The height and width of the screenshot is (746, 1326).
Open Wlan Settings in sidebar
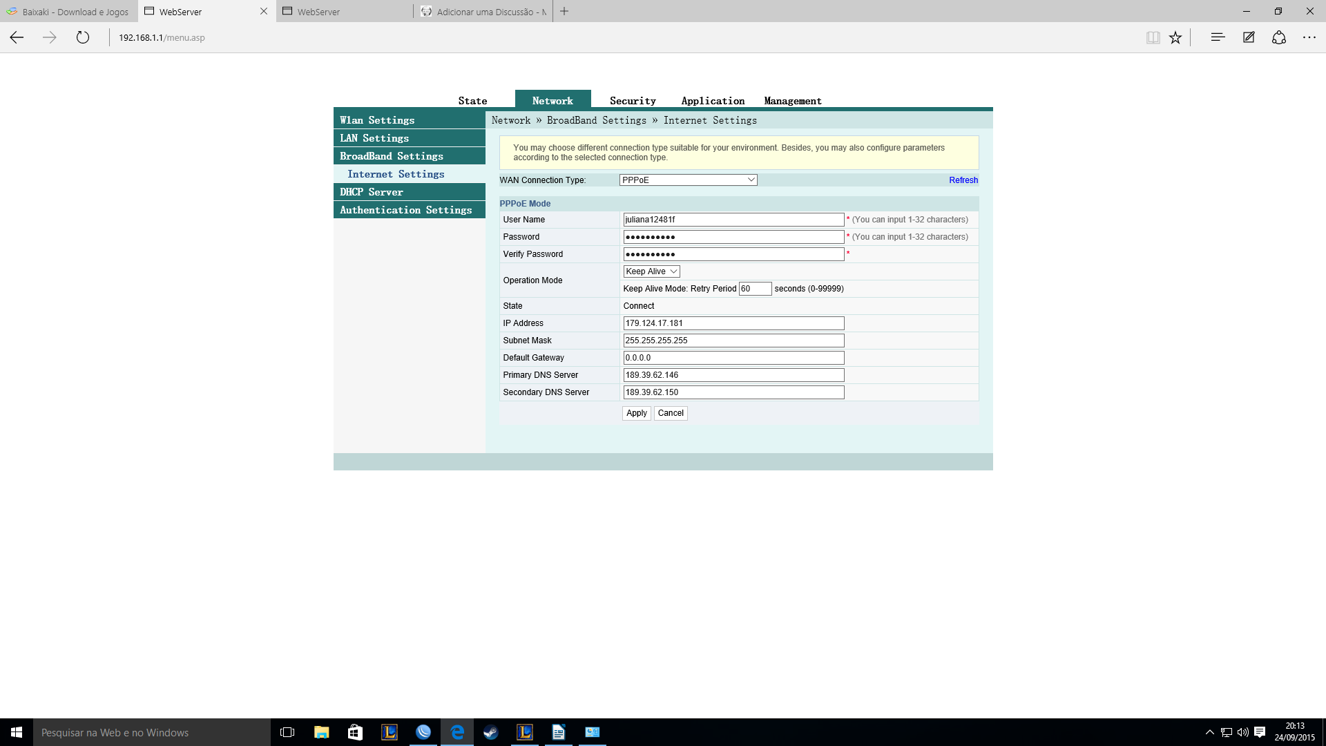point(377,120)
